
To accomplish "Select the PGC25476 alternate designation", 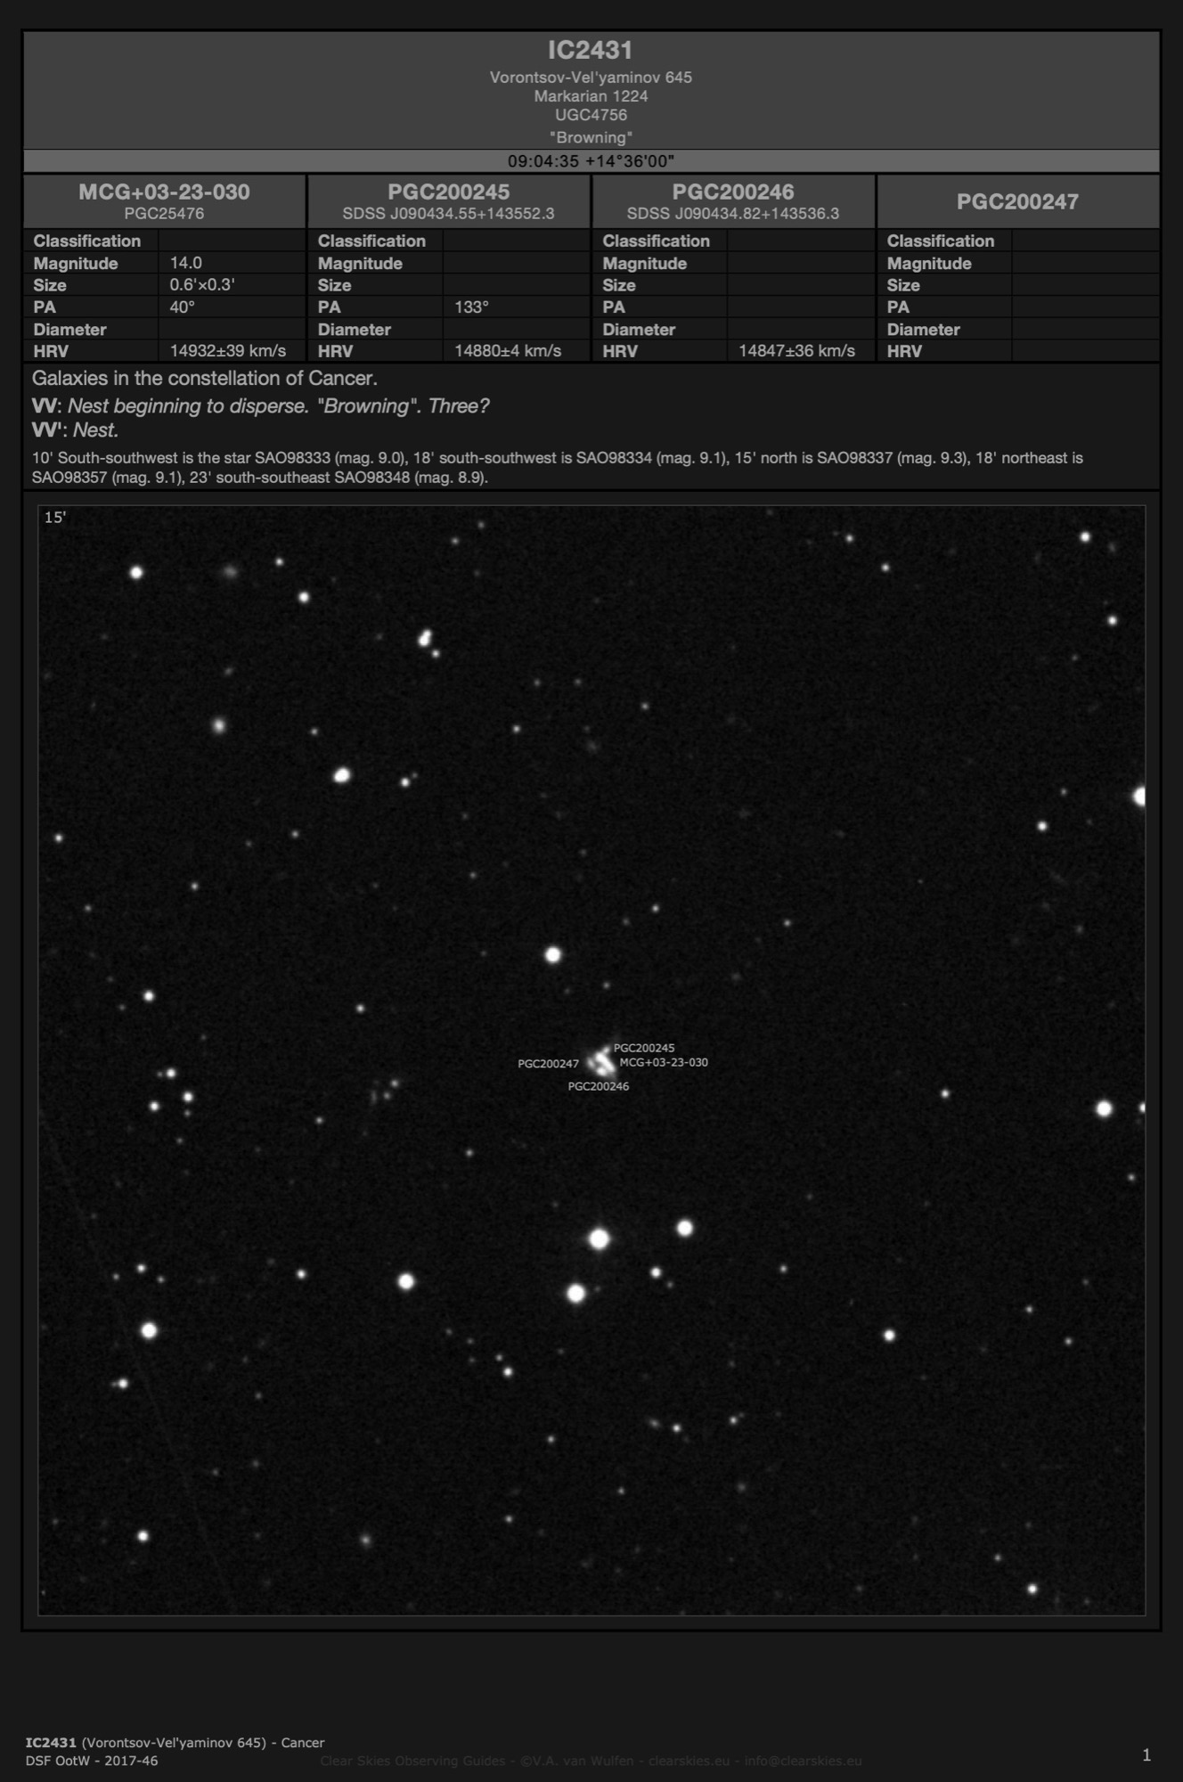I will [164, 214].
